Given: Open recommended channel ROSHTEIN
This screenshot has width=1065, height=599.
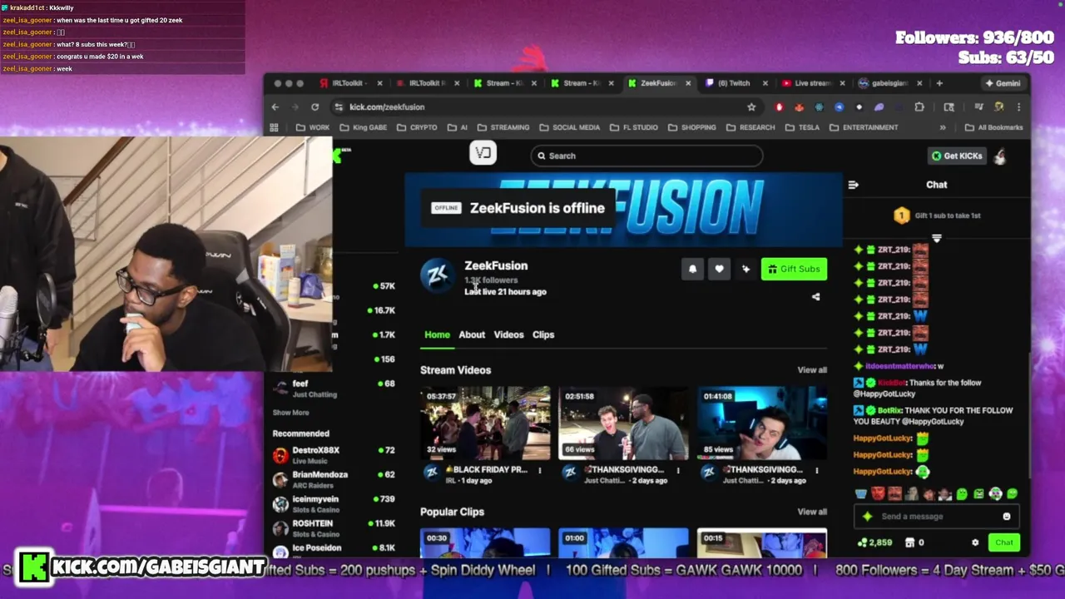Looking at the screenshot, I should click(334, 527).
